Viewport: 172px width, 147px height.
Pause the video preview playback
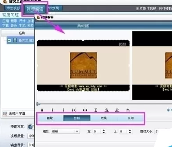[x=42, y=110]
